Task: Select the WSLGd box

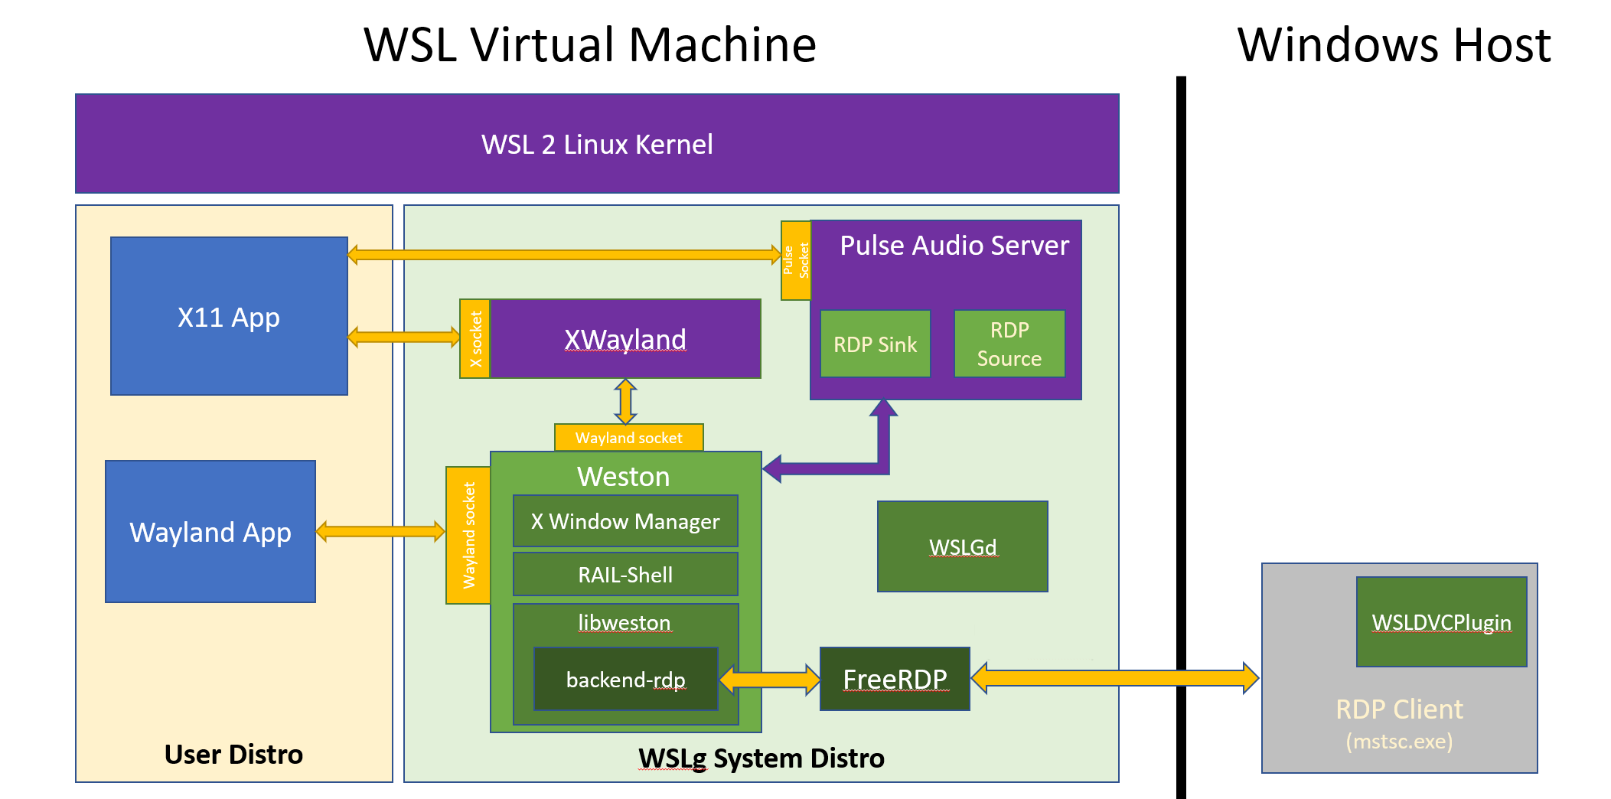Action: pos(962,546)
